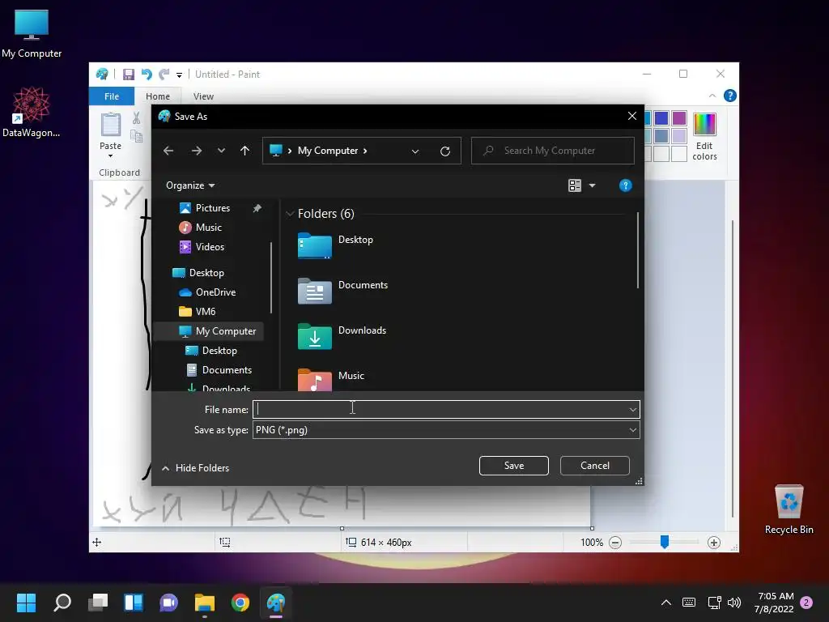Click the Paint Help question mark icon

[729, 96]
